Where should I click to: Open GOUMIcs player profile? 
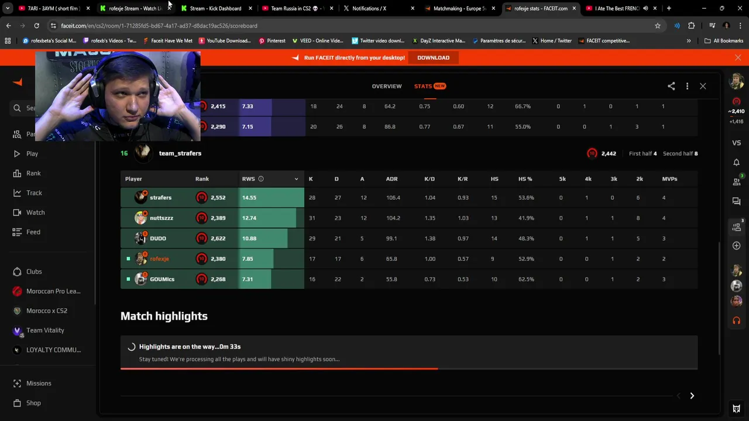coord(162,279)
